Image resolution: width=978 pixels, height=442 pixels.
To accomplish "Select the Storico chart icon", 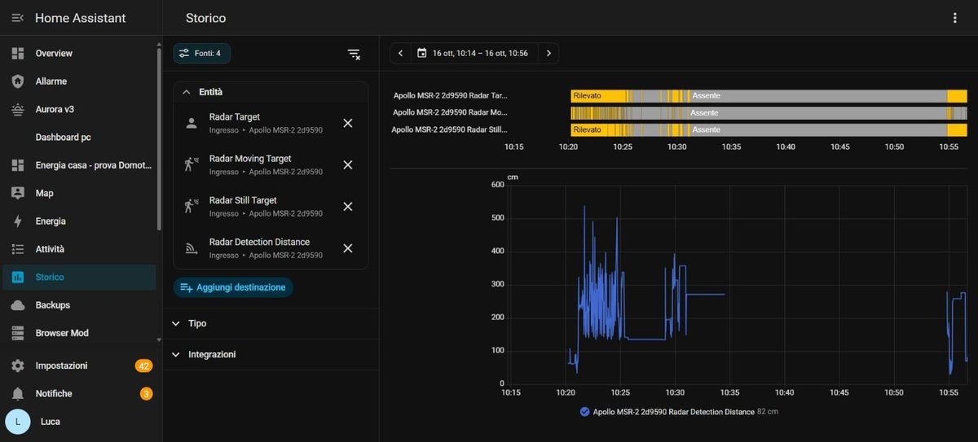I will (18, 278).
